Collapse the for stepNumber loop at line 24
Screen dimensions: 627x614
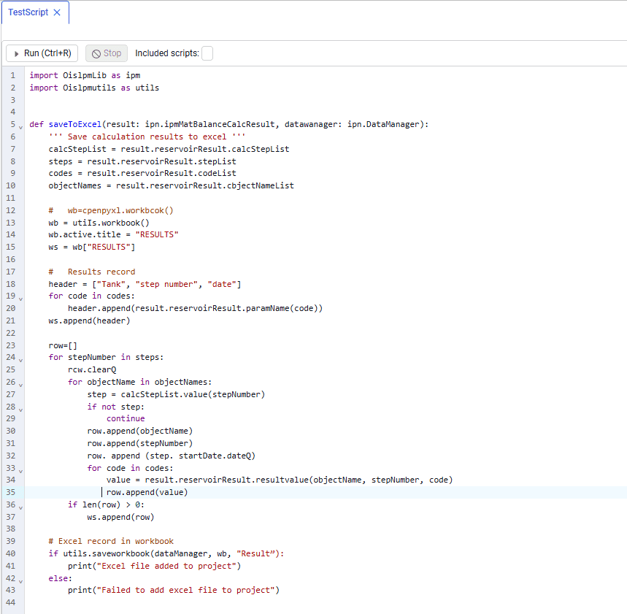(20, 360)
